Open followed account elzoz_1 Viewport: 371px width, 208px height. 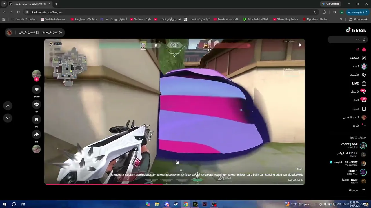(357, 172)
